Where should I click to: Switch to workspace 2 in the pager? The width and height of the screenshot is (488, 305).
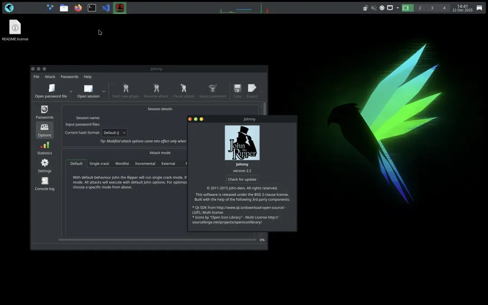(420, 8)
